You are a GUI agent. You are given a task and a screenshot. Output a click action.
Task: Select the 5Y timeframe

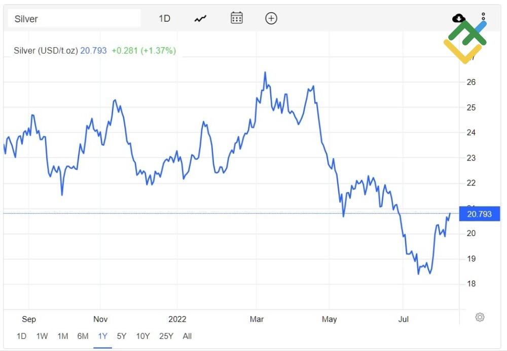pos(121,336)
